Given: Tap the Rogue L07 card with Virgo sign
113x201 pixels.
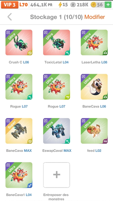Looking at the screenshot, I should pos(56,87).
